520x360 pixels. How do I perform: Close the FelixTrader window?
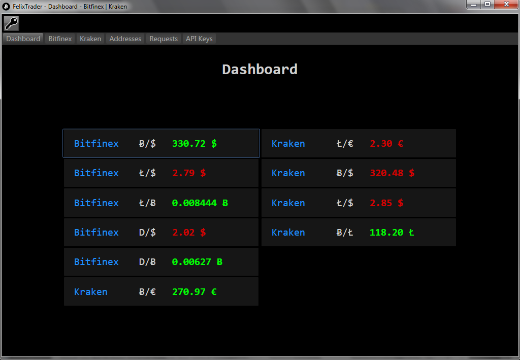[x=506, y=4]
